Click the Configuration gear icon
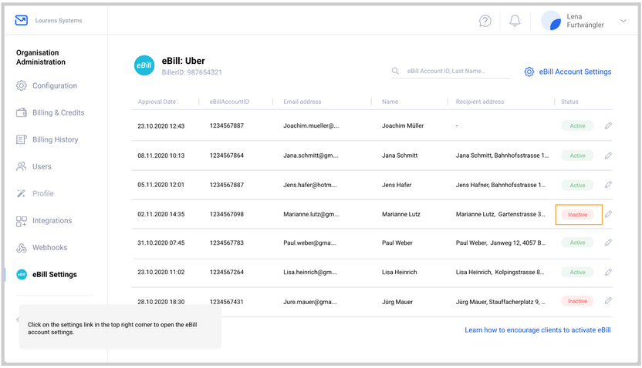The image size is (642, 368). click(22, 85)
